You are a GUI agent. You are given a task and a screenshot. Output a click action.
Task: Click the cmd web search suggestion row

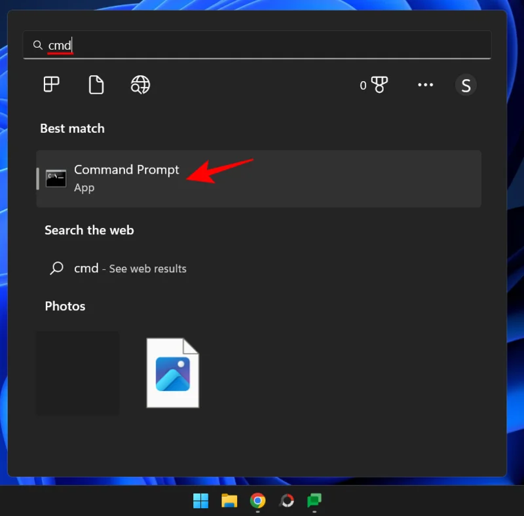[118, 268]
